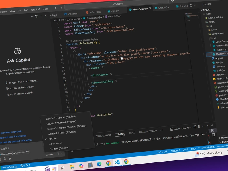Choose Gemini 2.0 Flash (Preview) model
This screenshot has width=228, height=171.
(62, 133)
